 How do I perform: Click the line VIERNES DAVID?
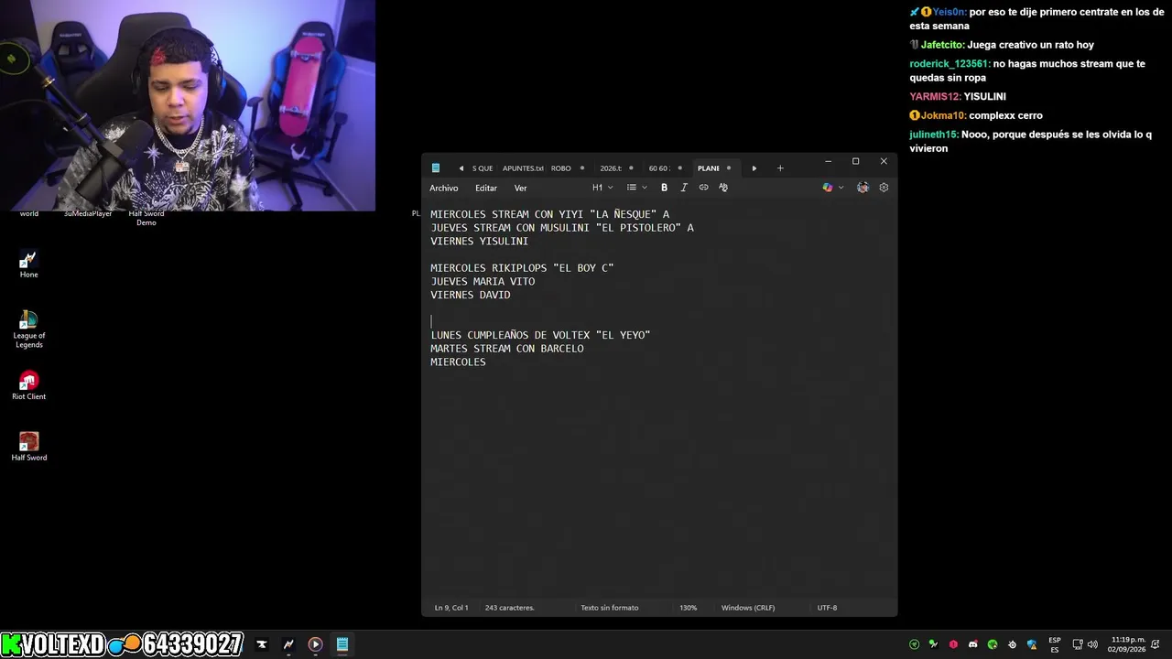pos(471,295)
